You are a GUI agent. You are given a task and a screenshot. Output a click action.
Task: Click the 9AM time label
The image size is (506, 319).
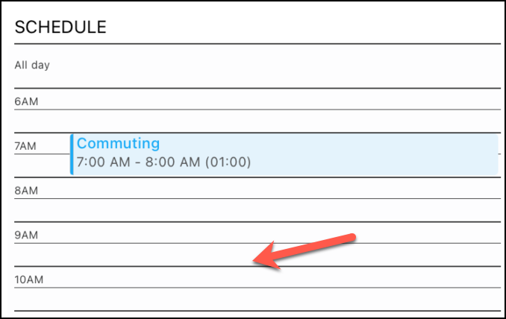pyautogui.click(x=26, y=235)
